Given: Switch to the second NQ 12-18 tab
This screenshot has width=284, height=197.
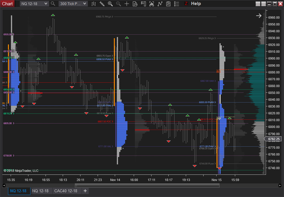Looking at the screenshot, I should (x=40, y=191).
